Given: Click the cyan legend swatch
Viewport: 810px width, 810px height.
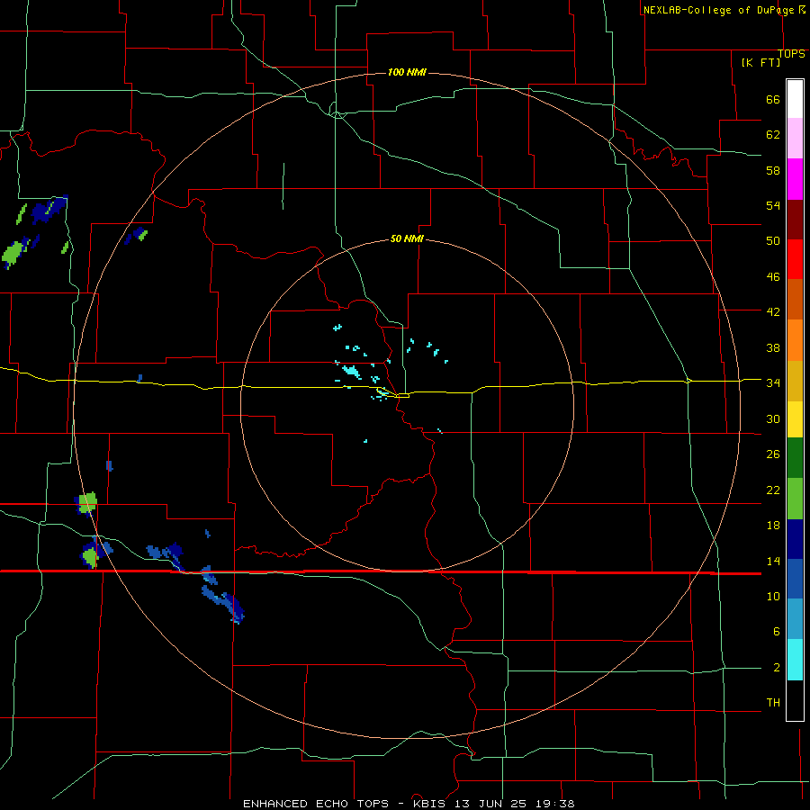Looking at the screenshot, I should [795, 660].
